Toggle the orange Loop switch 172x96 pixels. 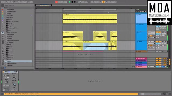click(x=103, y=2)
